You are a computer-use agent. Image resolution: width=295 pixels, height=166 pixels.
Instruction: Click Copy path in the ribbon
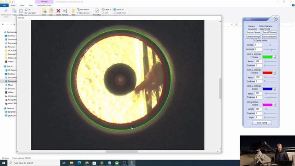tap(30, 13)
